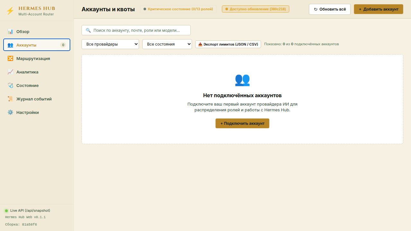The image size is (411, 231).
Task: Click the Подключить аккаунт button
Action: (242, 123)
